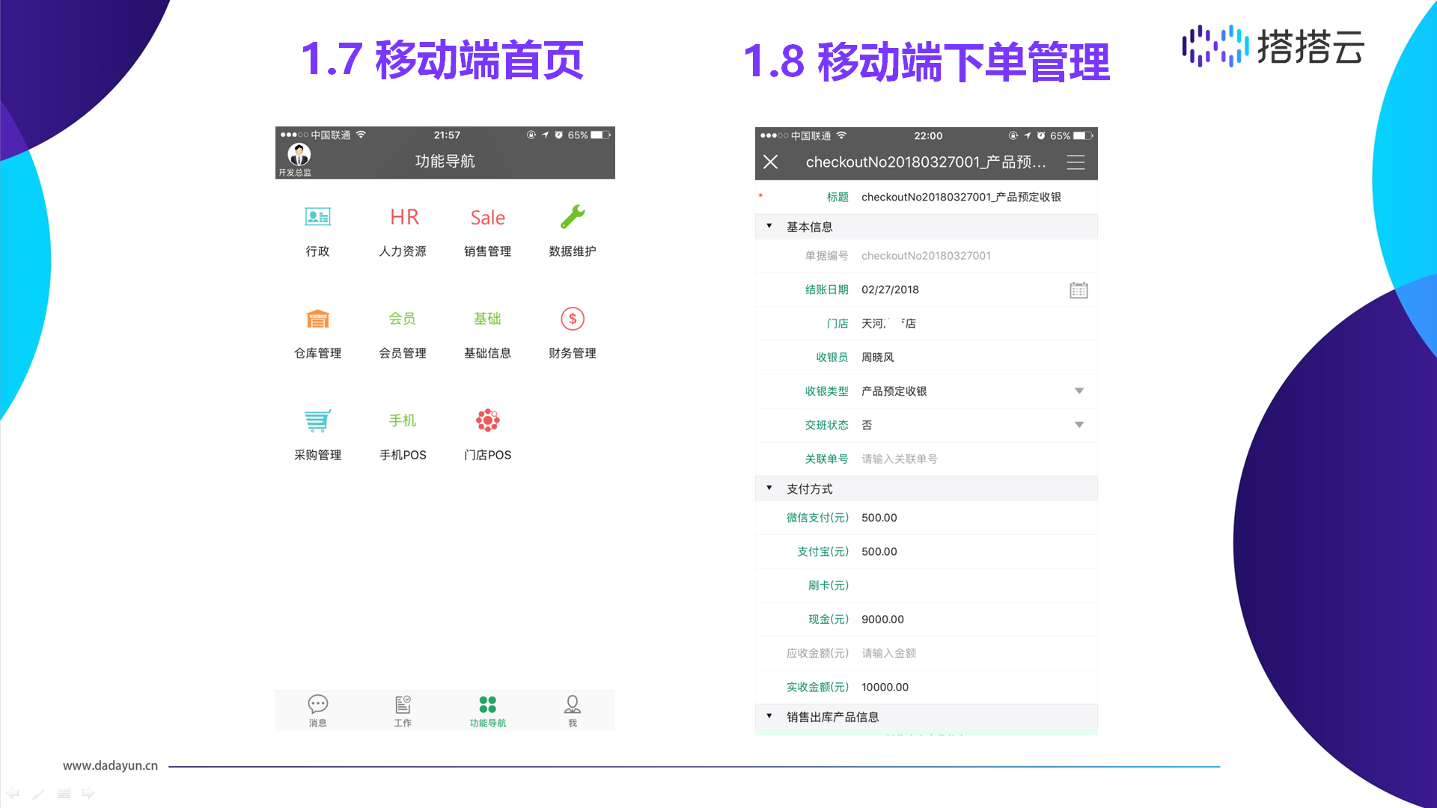Open the HR 人力资源 module
Viewport: 1437px width, 808px height.
coord(403,218)
